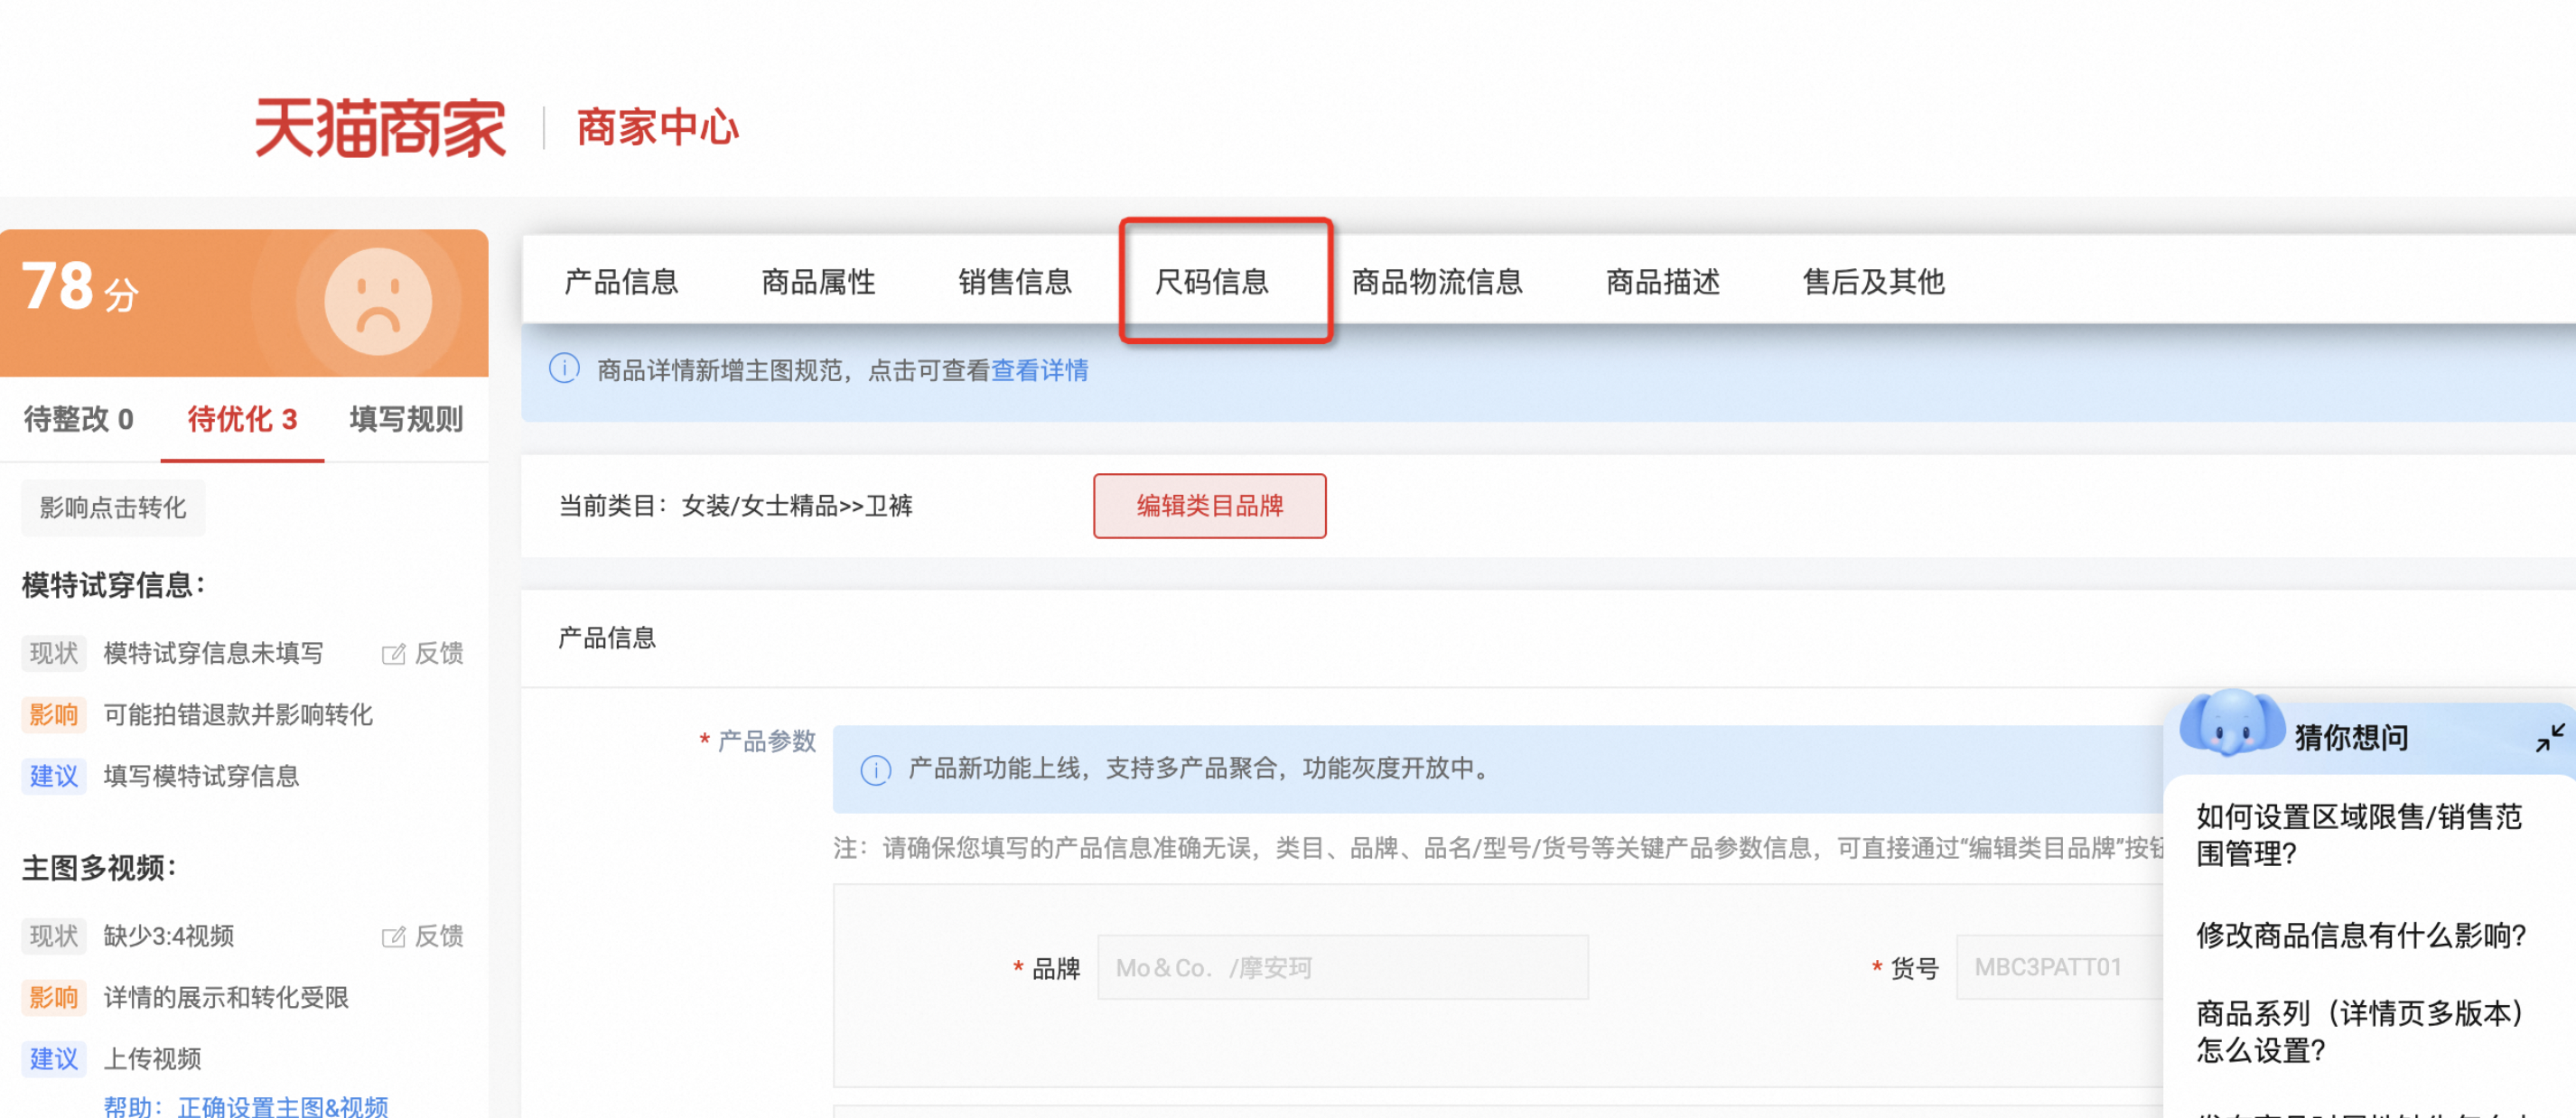Screen dimensions: 2576x1118
Task: Click 主图多视频 section heading
Action: (99, 868)
